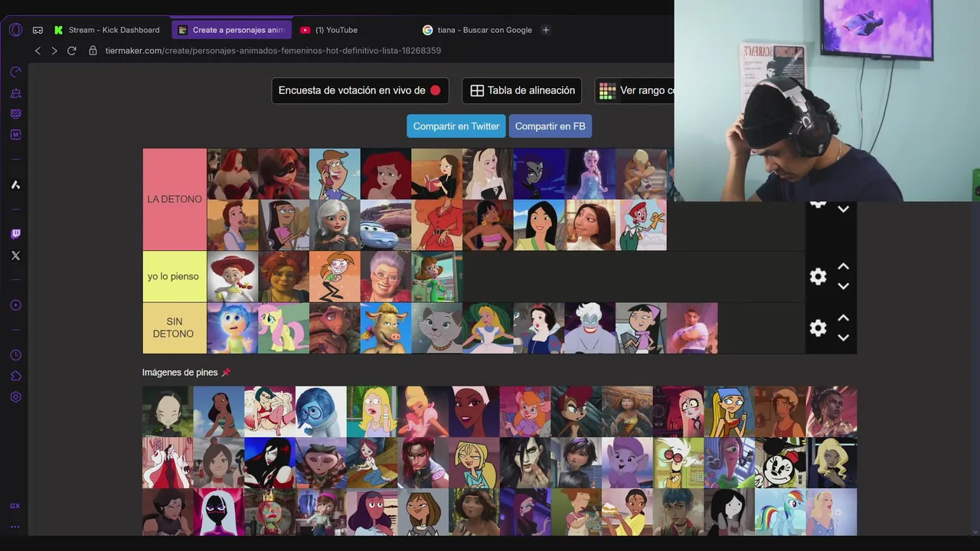Move 'SIN DETONO' row up
Viewport: 980px width, 551px height.
coord(843,318)
